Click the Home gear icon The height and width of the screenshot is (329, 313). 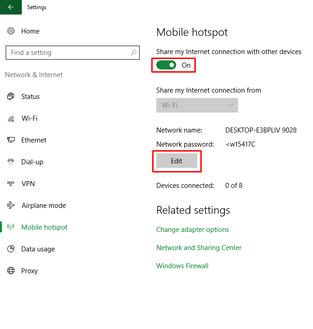(x=11, y=31)
